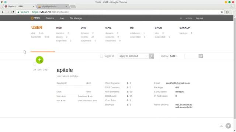This screenshot has width=236, height=132.
Task: Click name server ns1.example.ltd
Action: click(x=184, y=104)
